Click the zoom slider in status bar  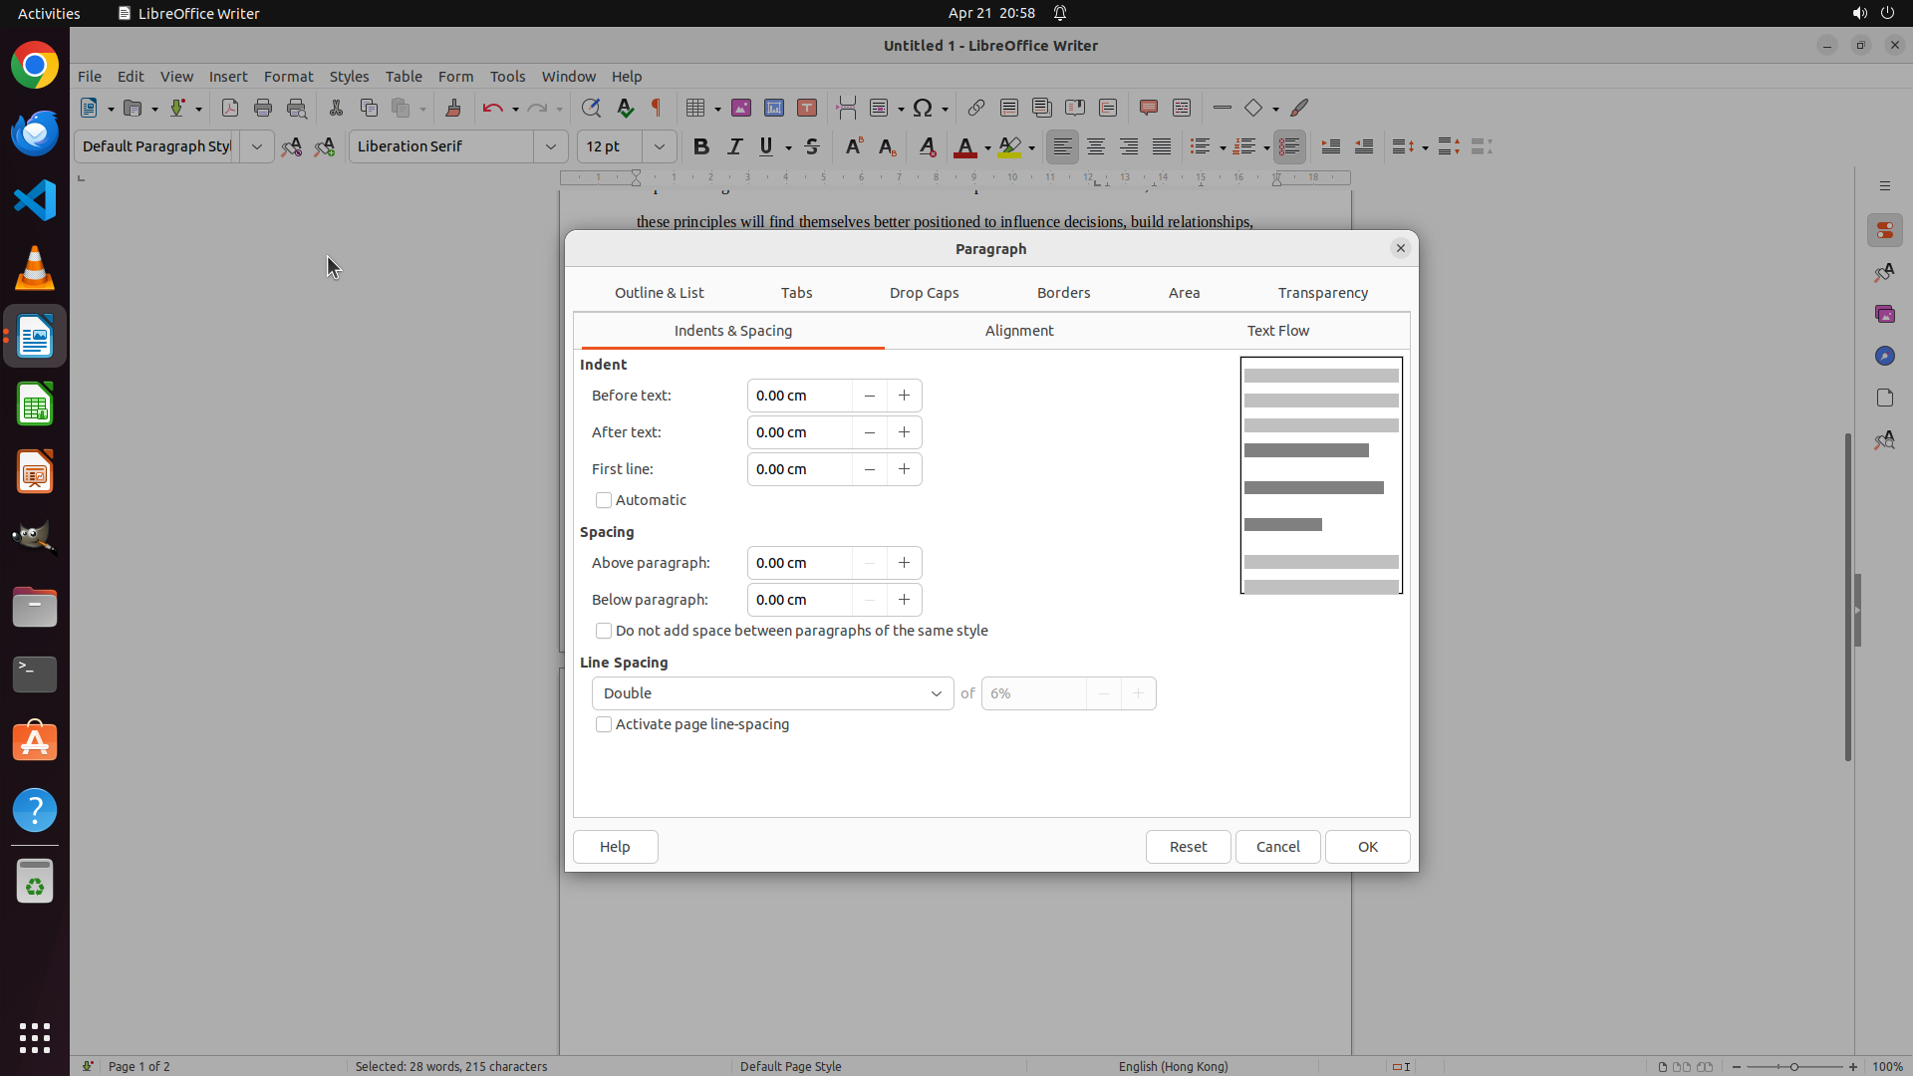click(x=1793, y=1066)
